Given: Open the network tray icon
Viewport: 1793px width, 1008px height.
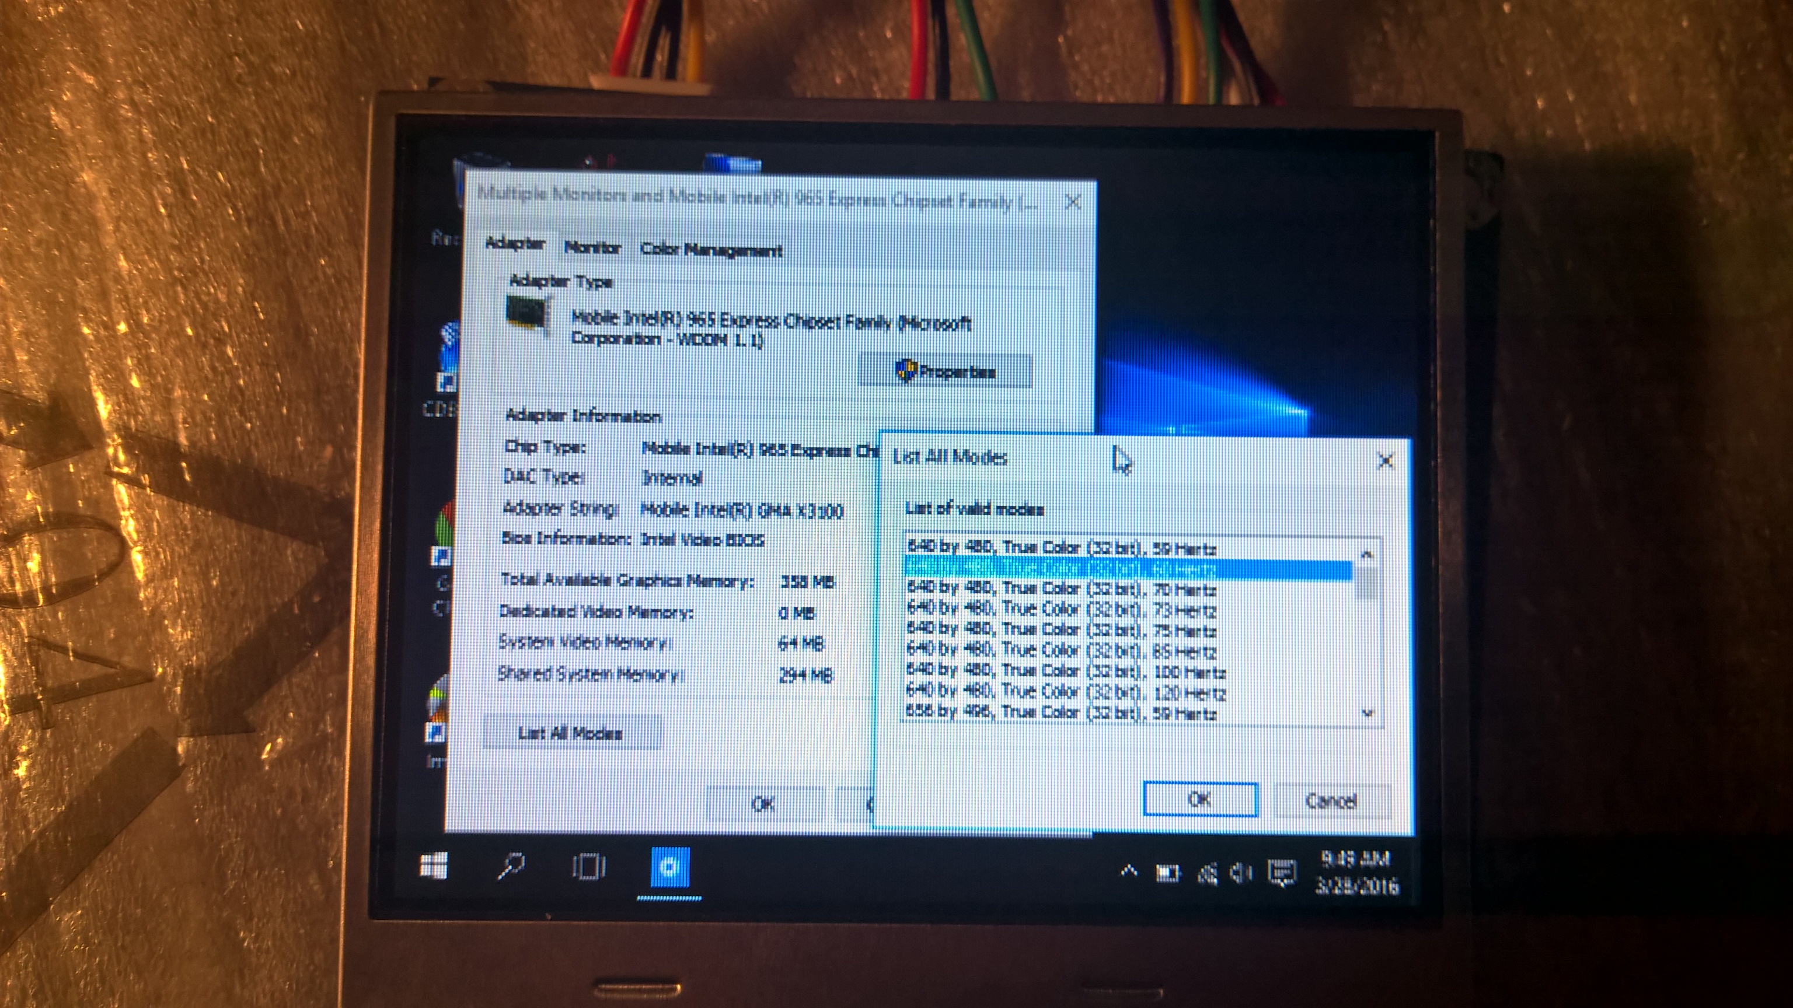Looking at the screenshot, I should [1208, 873].
